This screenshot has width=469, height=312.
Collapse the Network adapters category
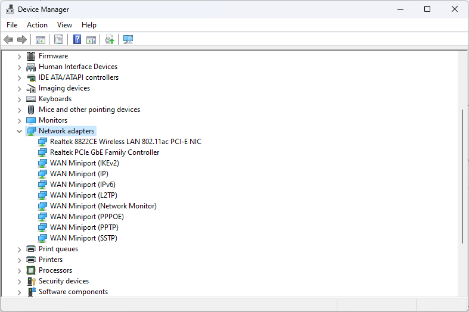tap(19, 131)
